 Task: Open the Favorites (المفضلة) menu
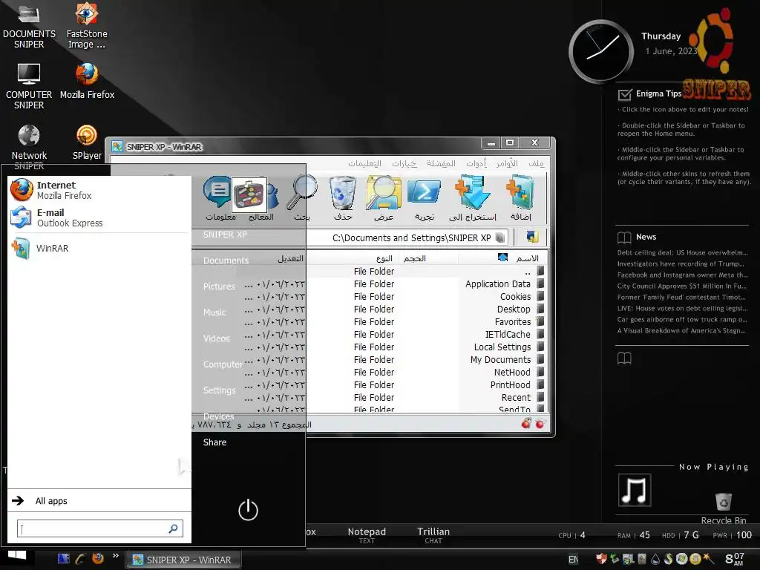[441, 163]
